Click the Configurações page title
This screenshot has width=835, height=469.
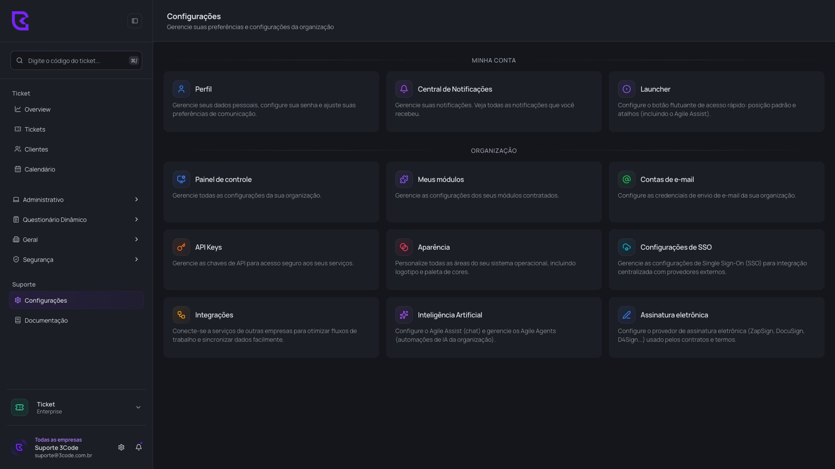[x=194, y=17]
